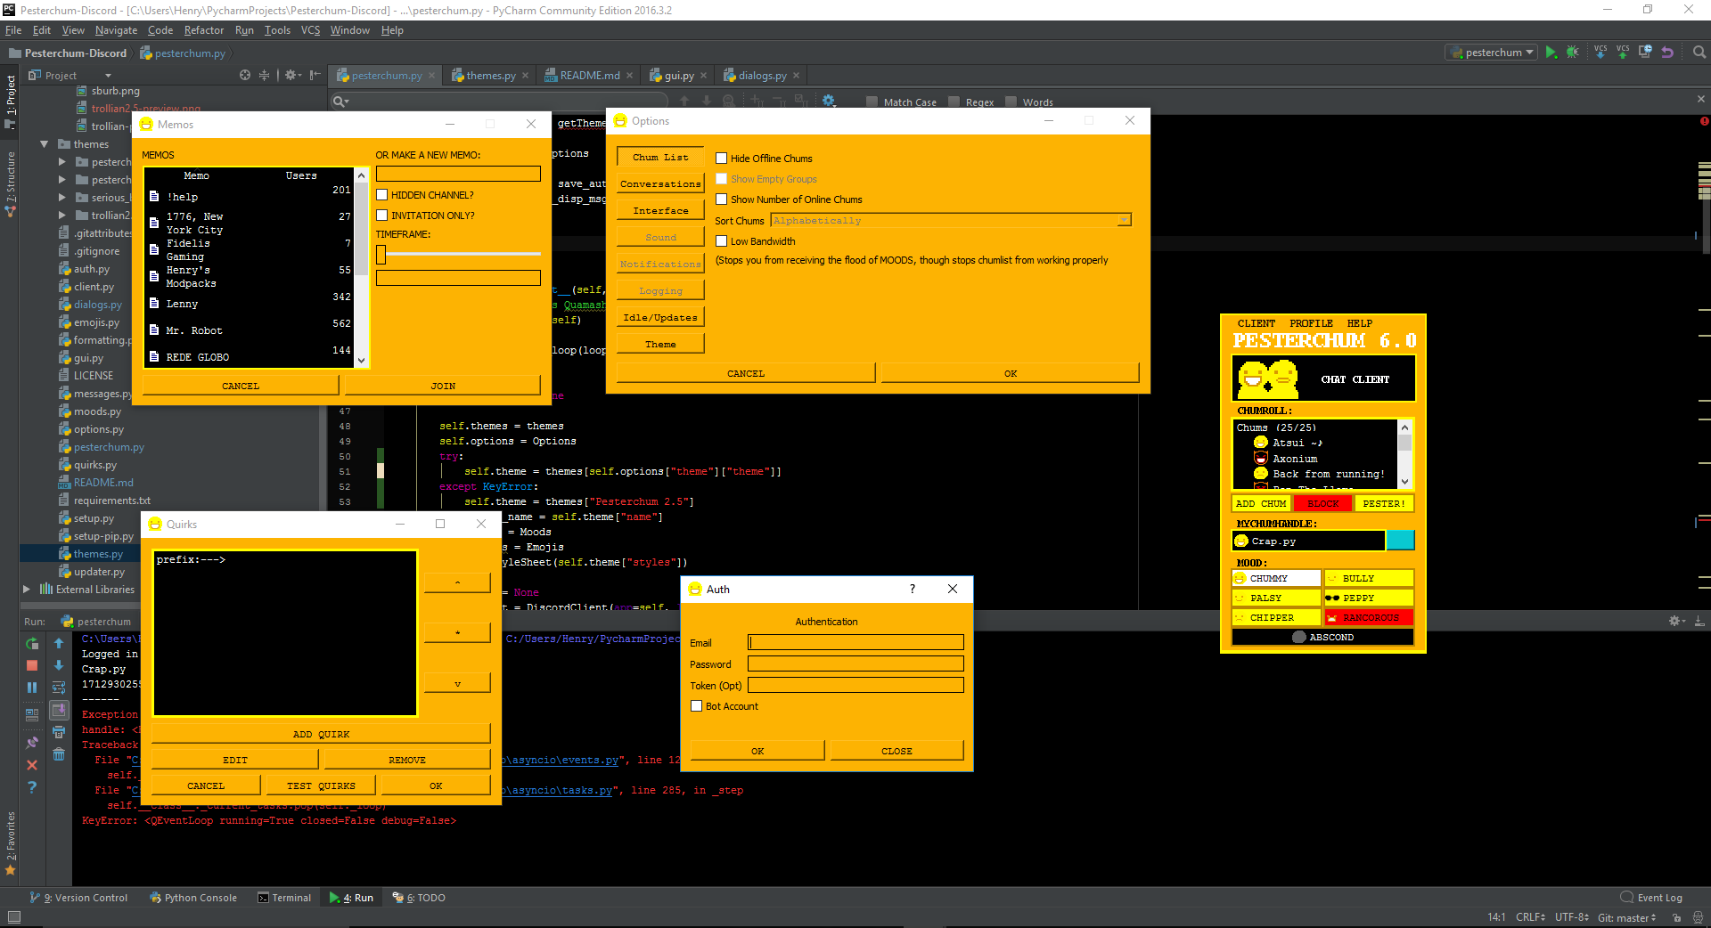Click the color swatch beside Crap.py handle
This screenshot has width=1711, height=928.
1400,541
